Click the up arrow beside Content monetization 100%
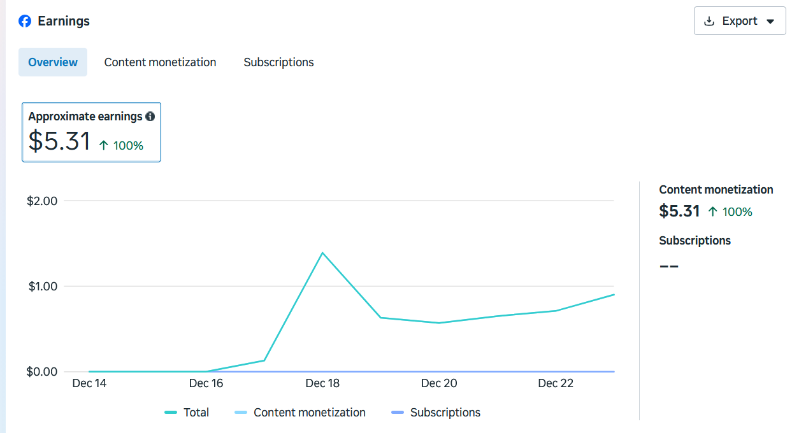This screenshot has height=433, width=799. pyautogui.click(x=713, y=211)
